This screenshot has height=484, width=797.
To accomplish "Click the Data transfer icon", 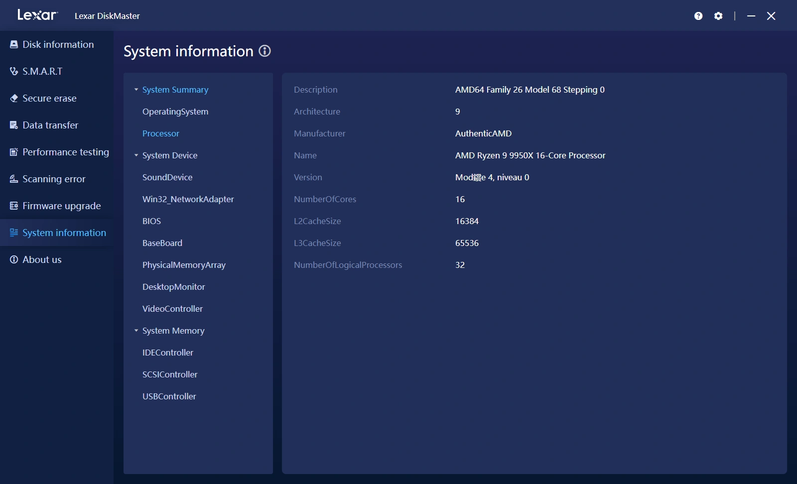I will coord(14,125).
